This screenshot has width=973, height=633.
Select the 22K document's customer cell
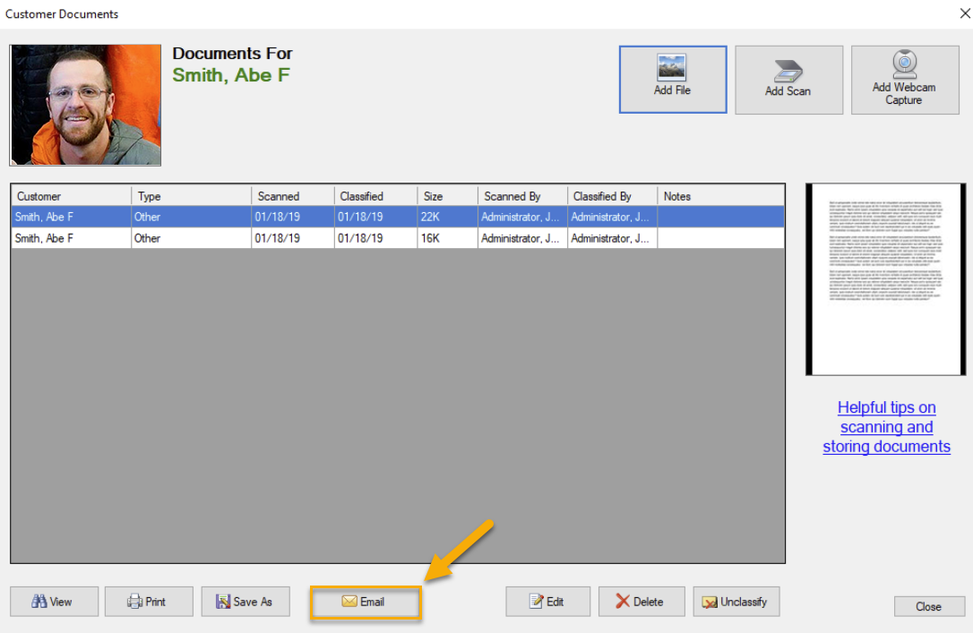click(71, 217)
